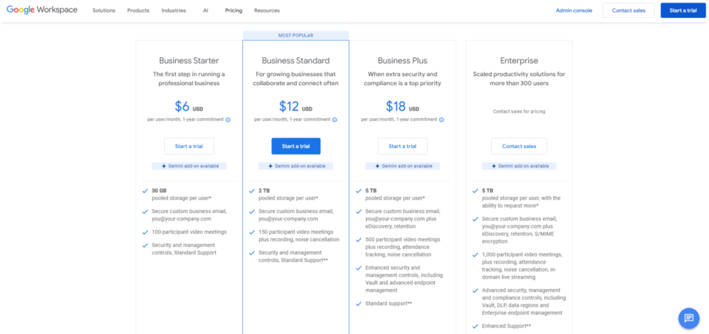
Task: Go to the Pricing page tab
Action: pos(233,11)
